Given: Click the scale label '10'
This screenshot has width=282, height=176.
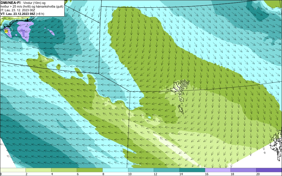Looking at the screenshot, I should [x=130, y=174].
